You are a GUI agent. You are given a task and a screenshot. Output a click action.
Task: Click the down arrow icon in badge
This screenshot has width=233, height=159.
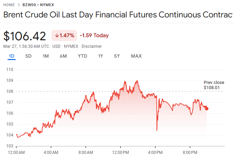click(x=57, y=35)
